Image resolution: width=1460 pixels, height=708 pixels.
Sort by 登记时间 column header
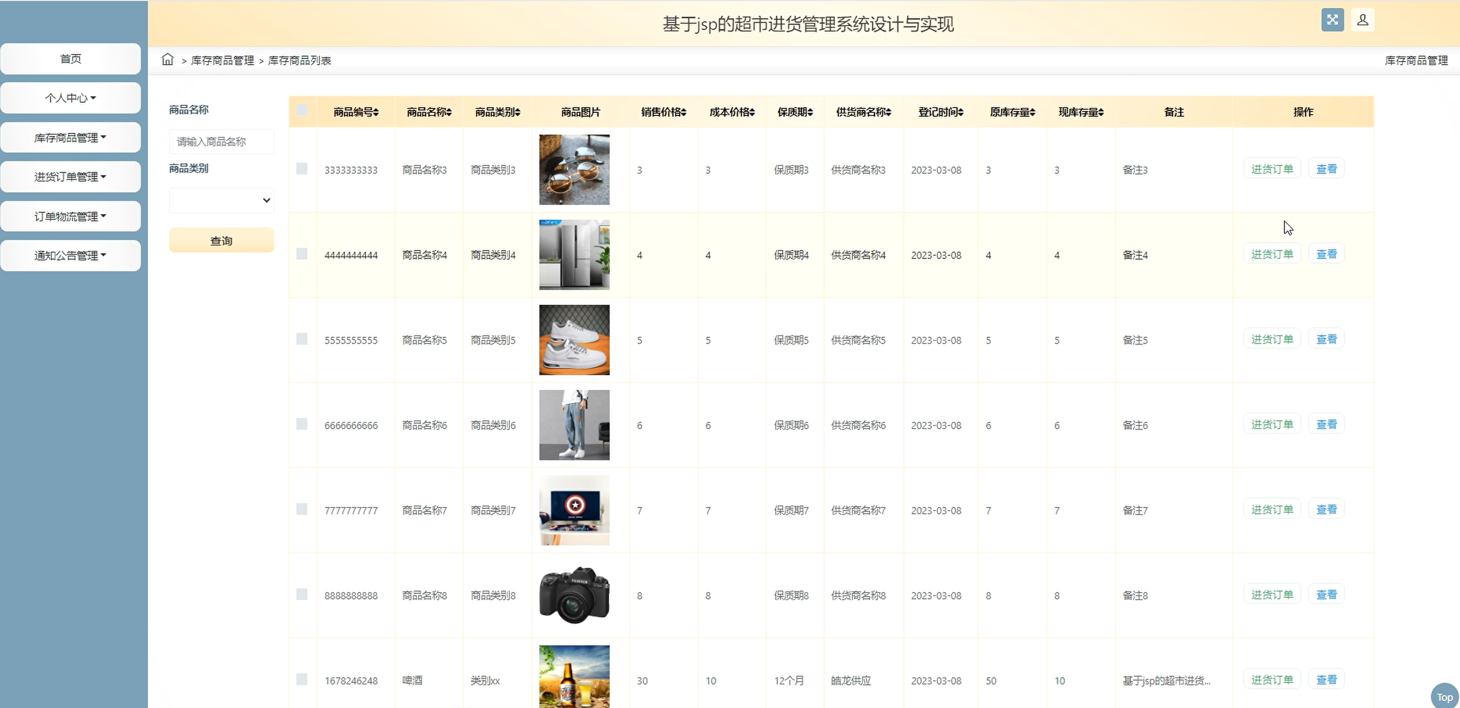940,112
